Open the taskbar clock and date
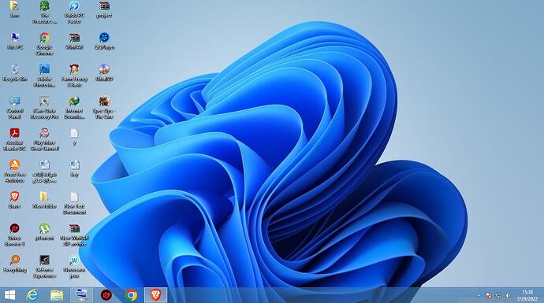Image resolution: width=544 pixels, height=303 pixels. click(527, 295)
